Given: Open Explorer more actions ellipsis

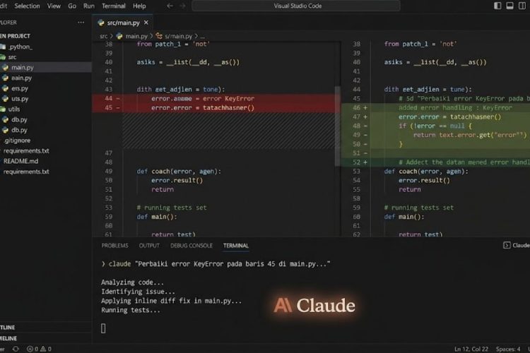Looking at the screenshot, I should point(81,23).
